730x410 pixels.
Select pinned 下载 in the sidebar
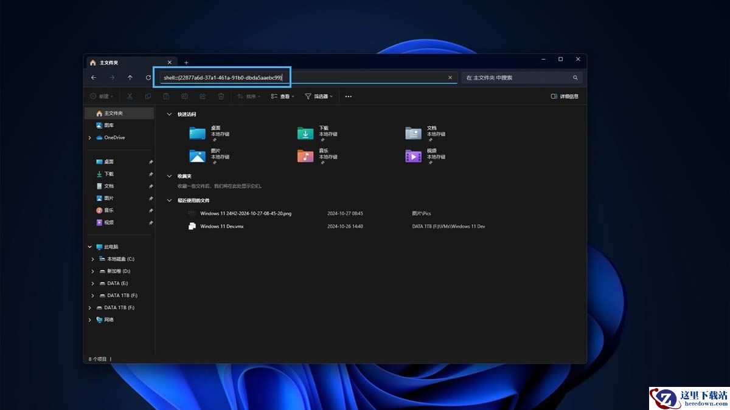[105, 174]
